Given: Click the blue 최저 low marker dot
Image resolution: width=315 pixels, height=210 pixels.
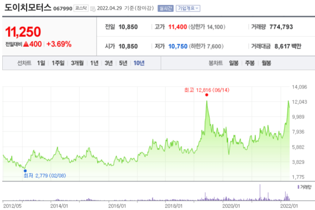Looking at the screenshot, I should [x=25, y=171].
